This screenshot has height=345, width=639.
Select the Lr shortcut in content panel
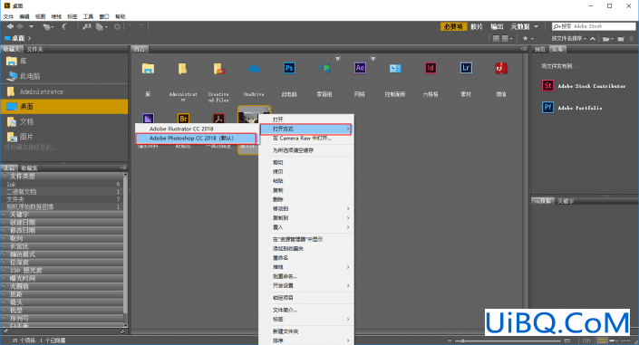pyautogui.click(x=466, y=68)
